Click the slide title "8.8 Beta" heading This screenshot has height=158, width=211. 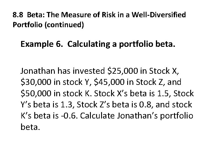click(x=29, y=15)
